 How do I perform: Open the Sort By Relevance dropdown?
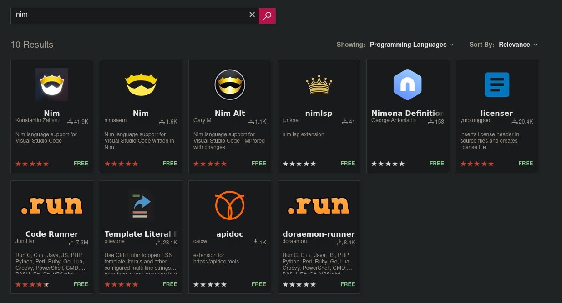click(x=518, y=45)
